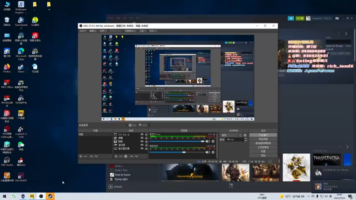The height and width of the screenshot is (200, 356).
Task: Select Draw & Guess in Steam library
Action: [x=122, y=175]
